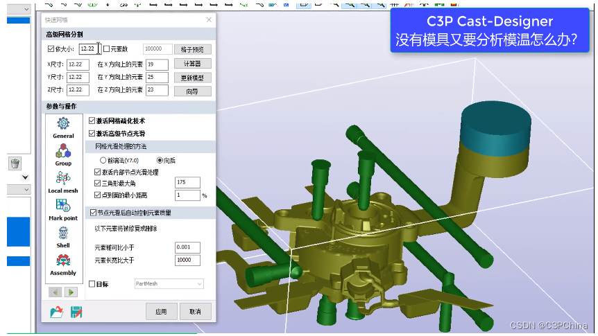The width and height of the screenshot is (598, 336).
Task: Enable the 目标 checkbox
Action: [x=92, y=284]
